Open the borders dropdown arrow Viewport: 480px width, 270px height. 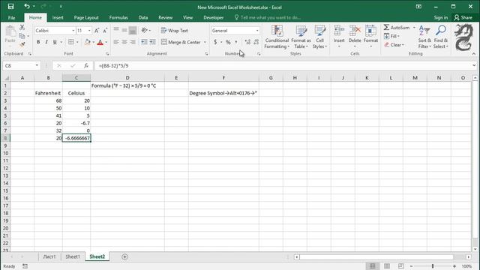pos(77,42)
